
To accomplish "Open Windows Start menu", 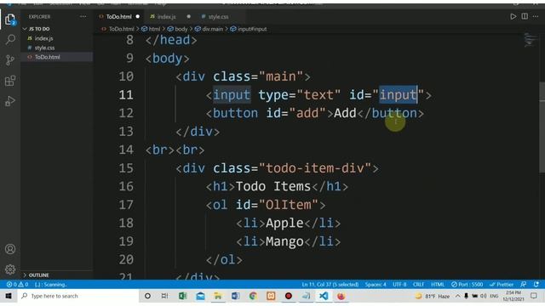I will pos(9,296).
